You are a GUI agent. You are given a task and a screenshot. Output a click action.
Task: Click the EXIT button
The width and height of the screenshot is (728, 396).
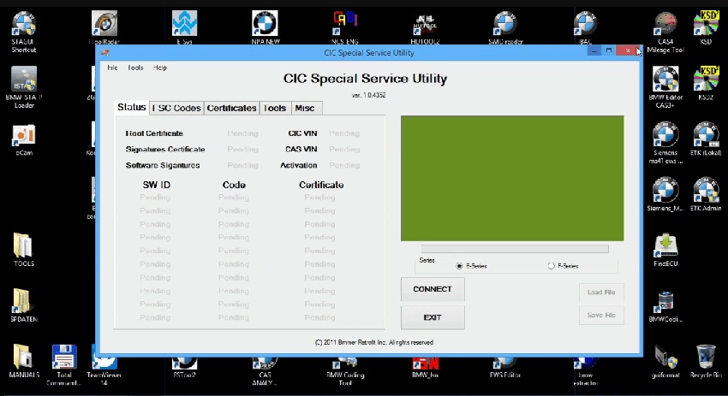433,317
